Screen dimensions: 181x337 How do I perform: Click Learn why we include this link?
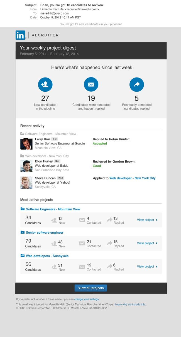130,304
